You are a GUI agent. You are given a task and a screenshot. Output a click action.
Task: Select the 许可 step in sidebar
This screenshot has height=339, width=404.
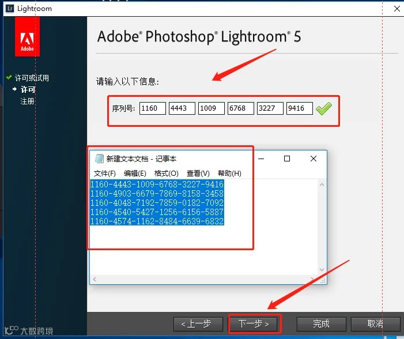[x=28, y=89]
